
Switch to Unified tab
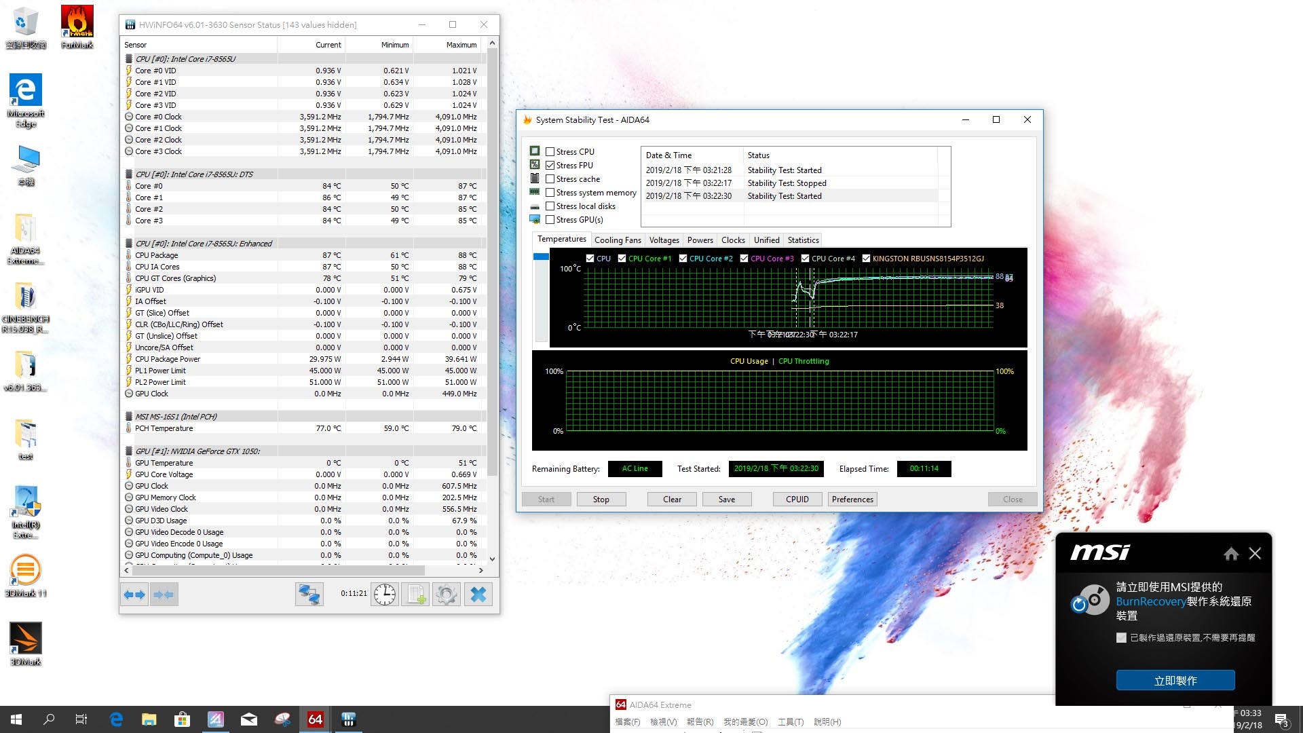(x=766, y=240)
